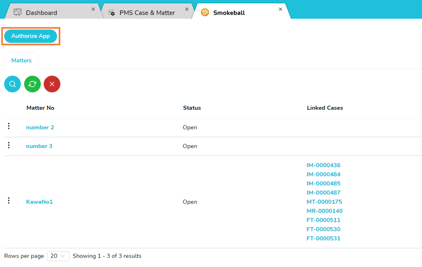
Task: Click the red X clear button
Action: click(x=52, y=84)
